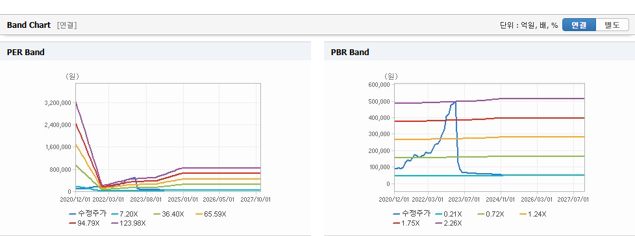The width and height of the screenshot is (635, 236).
Task: Toggle 0.21X series in PBR legend
Action: 449,214
